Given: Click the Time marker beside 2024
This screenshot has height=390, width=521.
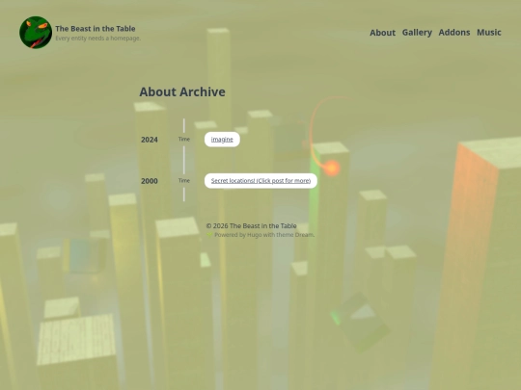Looking at the screenshot, I should (x=184, y=140).
